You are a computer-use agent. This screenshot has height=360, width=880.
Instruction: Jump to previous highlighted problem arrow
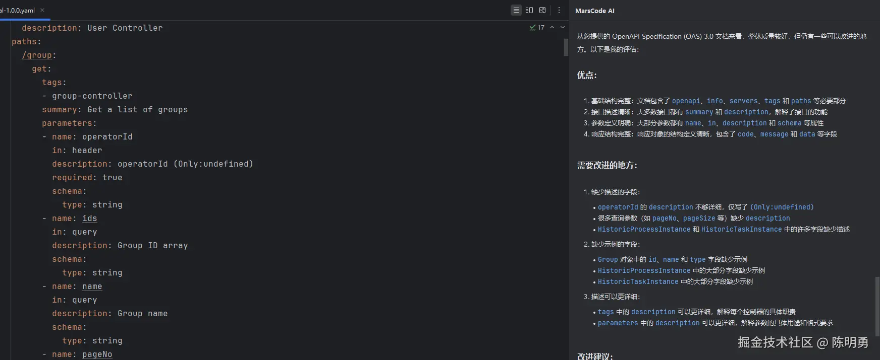coord(552,28)
